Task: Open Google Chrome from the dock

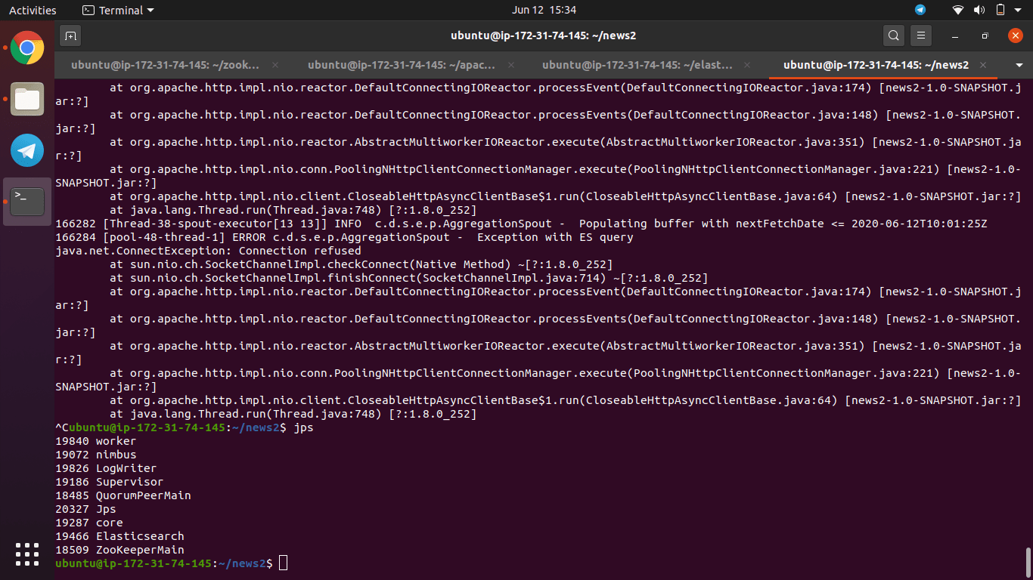Action: 26,48
